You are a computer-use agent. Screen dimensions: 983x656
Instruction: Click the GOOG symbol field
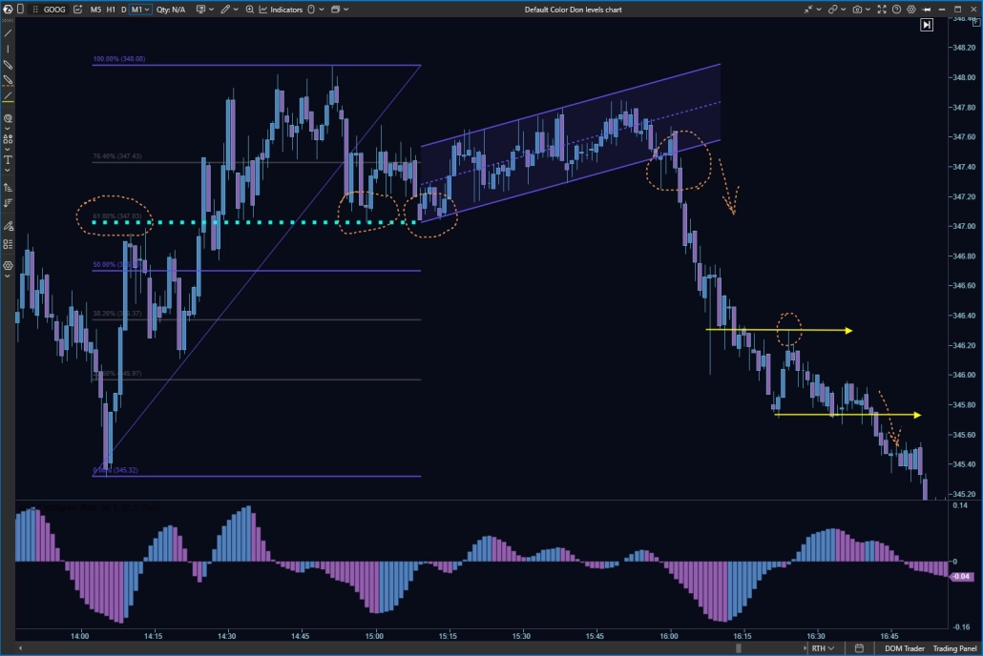(53, 10)
